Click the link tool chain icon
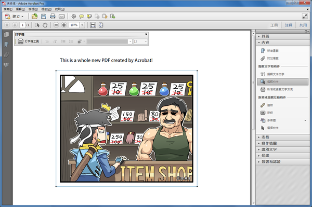This screenshot has height=207, width=312. click(x=263, y=105)
